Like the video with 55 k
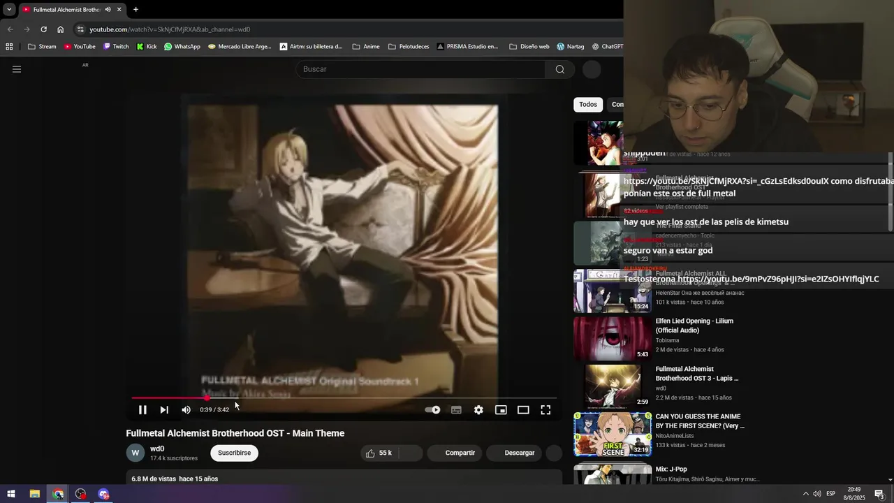This screenshot has height=503, width=894. tap(378, 453)
